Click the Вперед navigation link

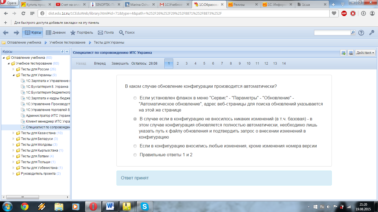[100, 63]
